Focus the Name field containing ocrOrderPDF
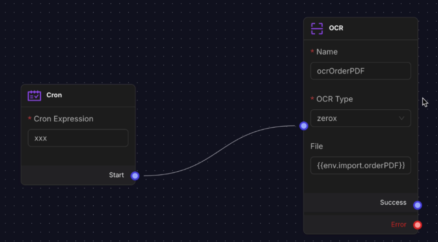The height and width of the screenshot is (242, 438). pyautogui.click(x=361, y=71)
